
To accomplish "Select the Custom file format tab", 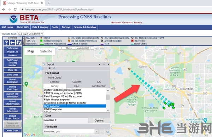I will pos(77,82).
